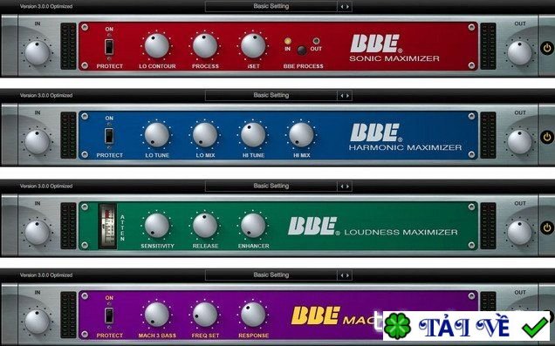Click the RELEASE knob

tap(205, 225)
